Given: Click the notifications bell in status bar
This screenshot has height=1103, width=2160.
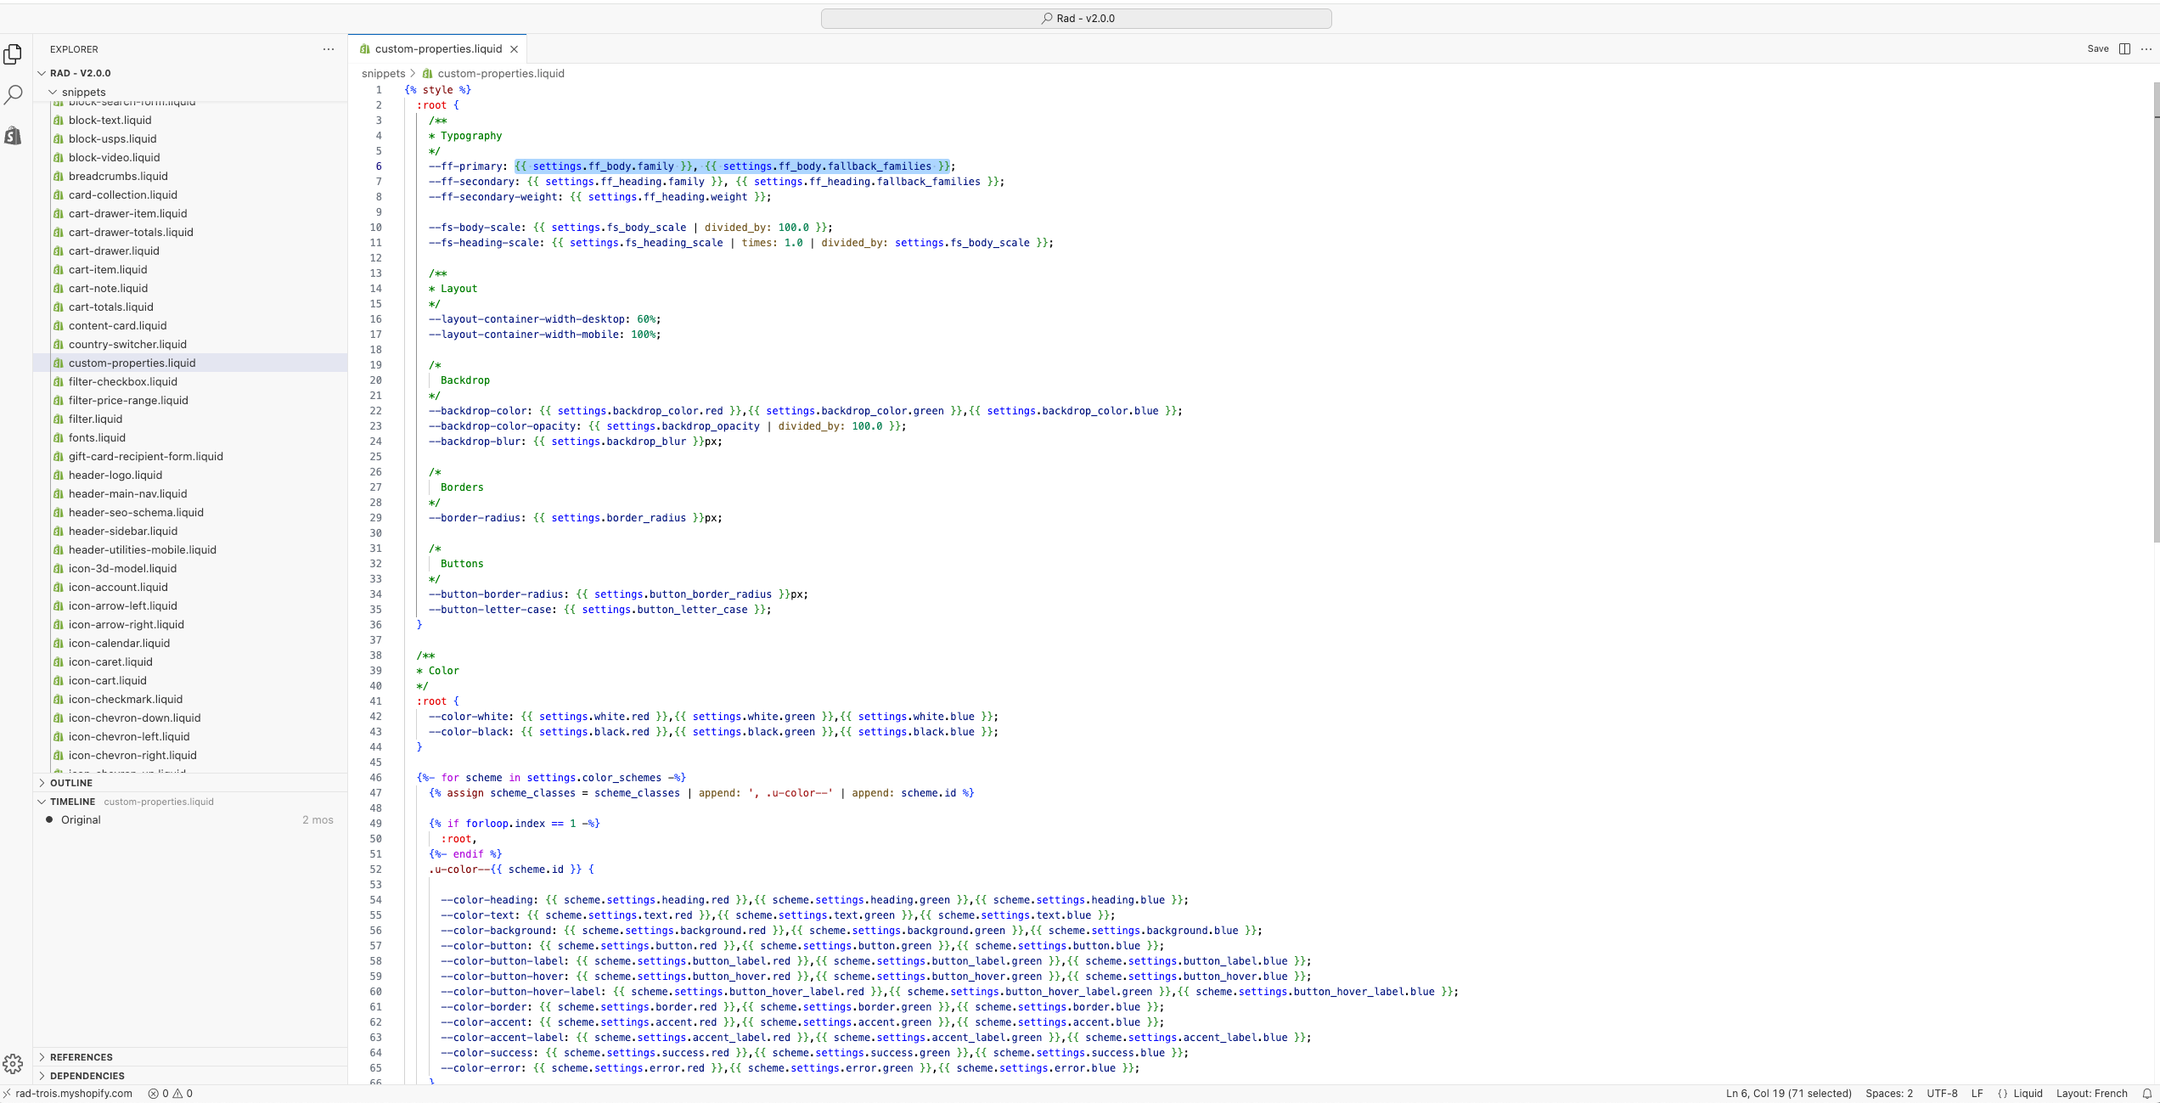Looking at the screenshot, I should pyautogui.click(x=2147, y=1094).
